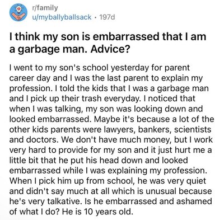
Task: Click the words "and doctors" in the body
Action: (33, 139)
